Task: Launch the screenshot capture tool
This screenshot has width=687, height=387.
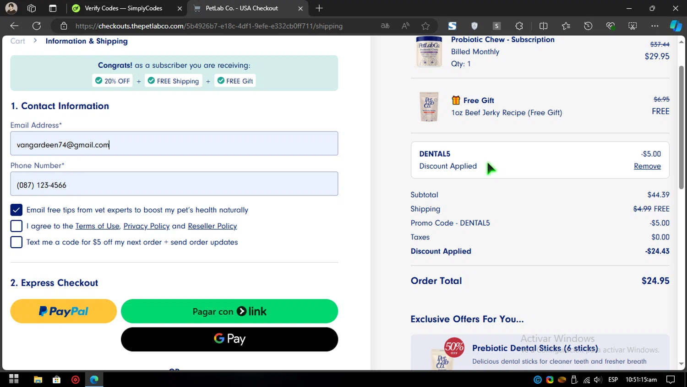Action: coord(632,26)
